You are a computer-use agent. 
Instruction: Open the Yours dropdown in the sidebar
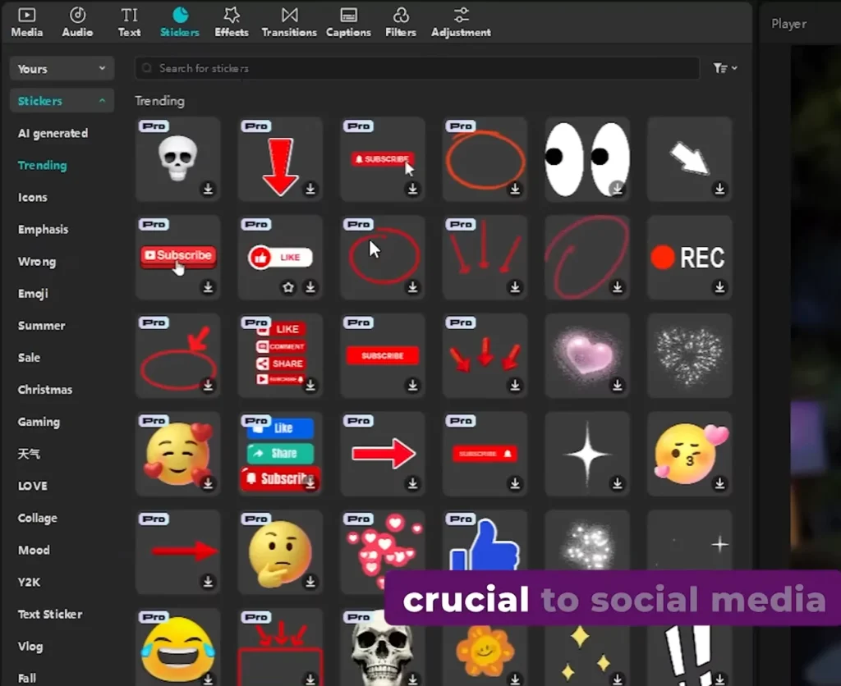(61, 68)
